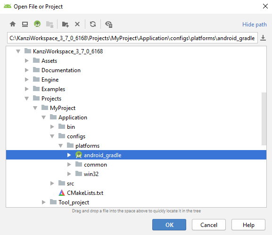This screenshot has height=235, width=272.
Task: Select the common folder label
Action: [x=95, y=165]
